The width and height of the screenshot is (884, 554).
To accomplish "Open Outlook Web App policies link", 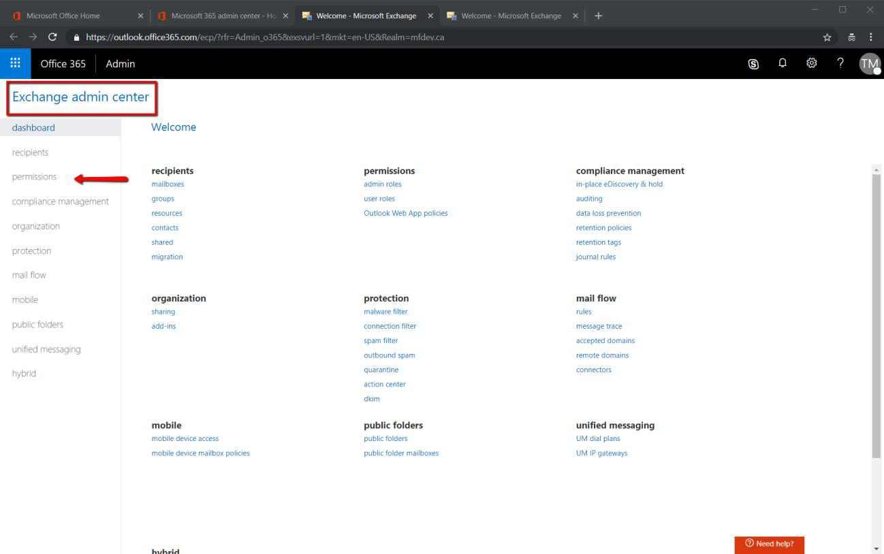I will (x=406, y=213).
